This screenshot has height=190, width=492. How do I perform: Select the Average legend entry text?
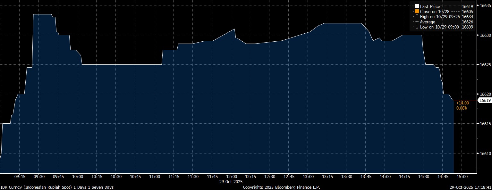pos(428,22)
